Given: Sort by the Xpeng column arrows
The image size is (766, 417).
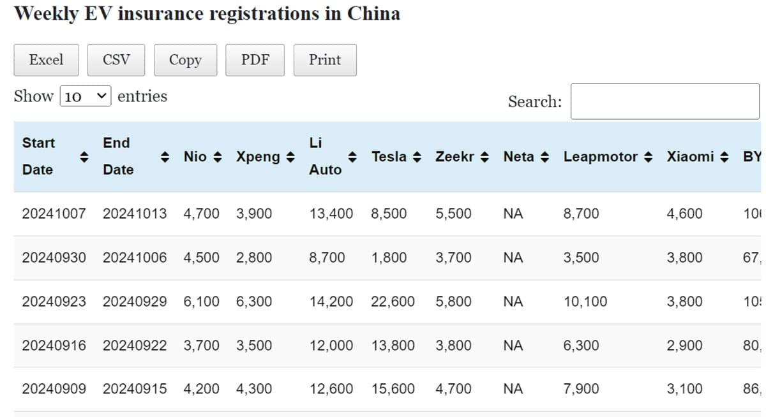Looking at the screenshot, I should click(x=290, y=157).
